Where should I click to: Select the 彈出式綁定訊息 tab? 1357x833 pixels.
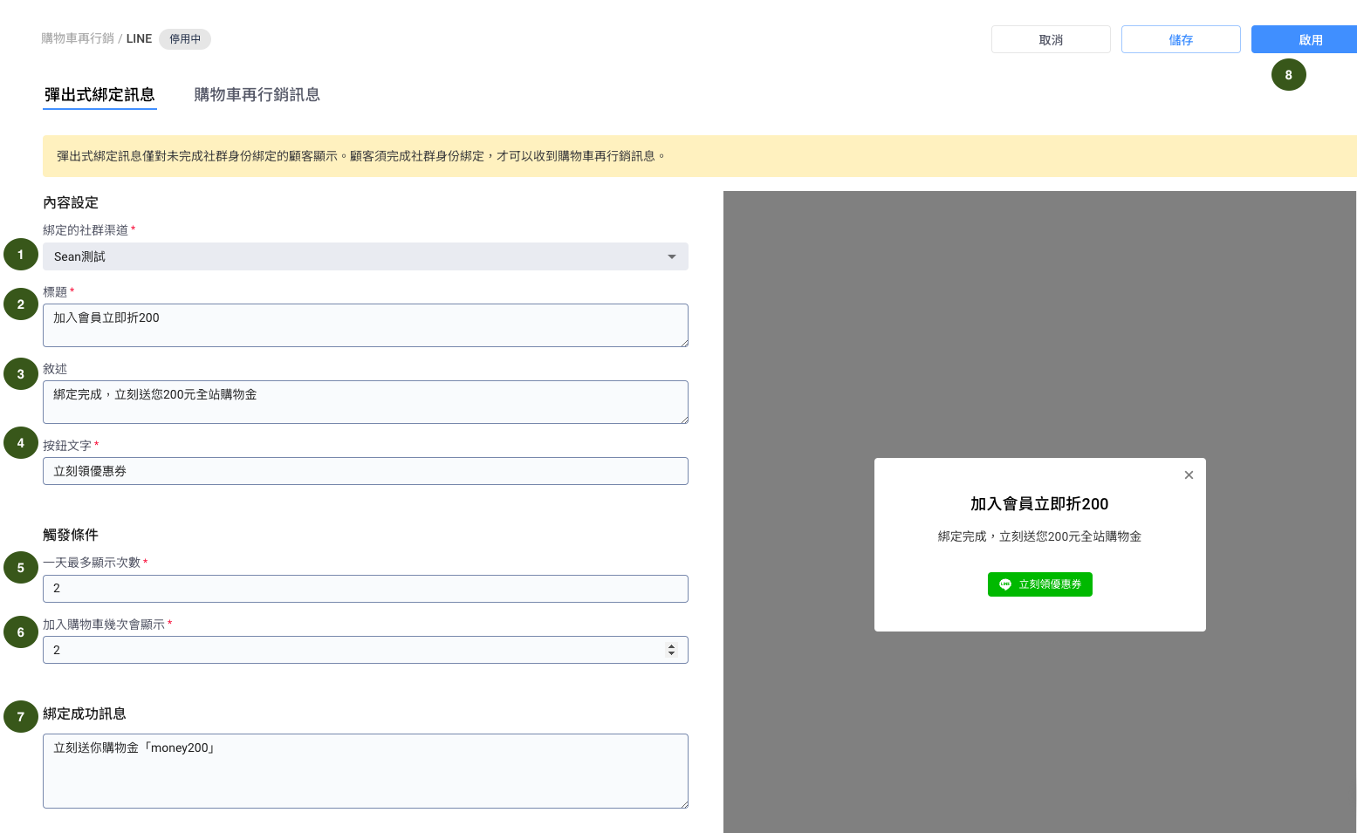coord(99,95)
